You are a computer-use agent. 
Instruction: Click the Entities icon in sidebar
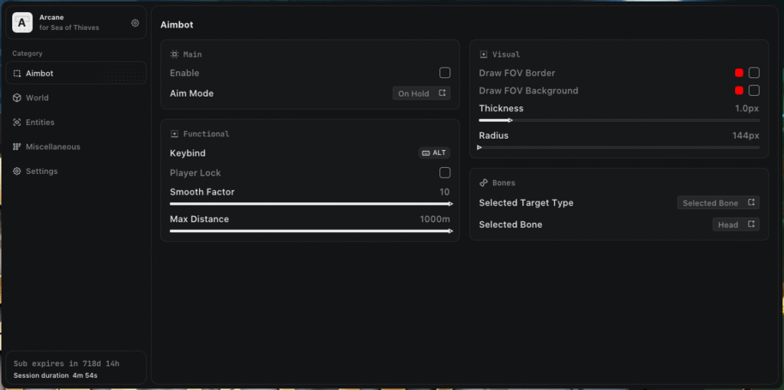[18, 123]
